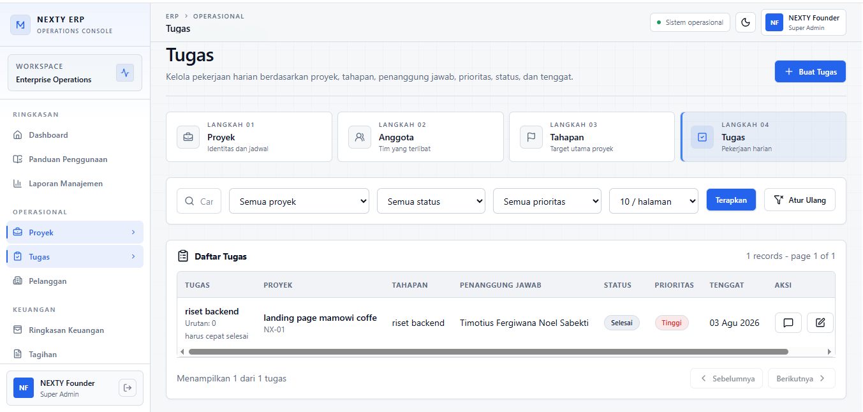Viewport: 863px width, 412px height.
Task: Click the ERP breadcrumb link
Action: point(172,16)
